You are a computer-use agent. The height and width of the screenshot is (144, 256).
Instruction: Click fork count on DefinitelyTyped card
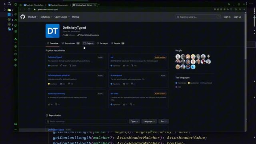pos(73,66)
